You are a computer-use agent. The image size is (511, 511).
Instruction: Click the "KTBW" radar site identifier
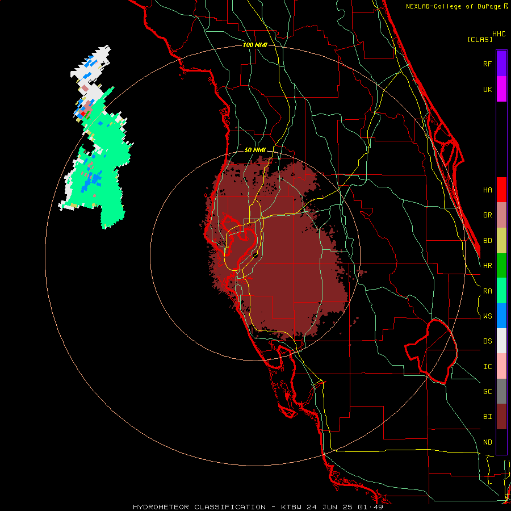click(x=291, y=507)
